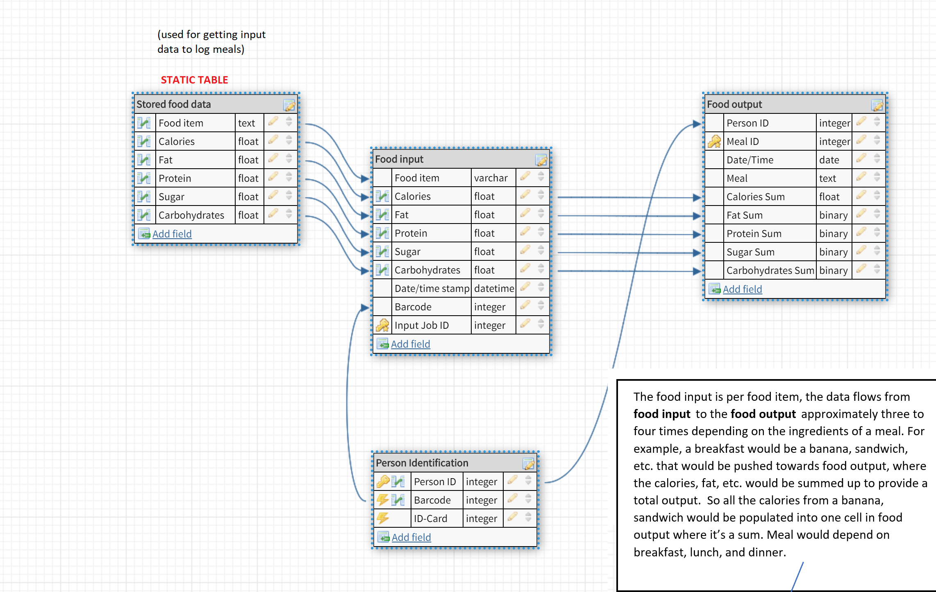
Task: Click Add field in Food input table
Action: tap(410, 344)
